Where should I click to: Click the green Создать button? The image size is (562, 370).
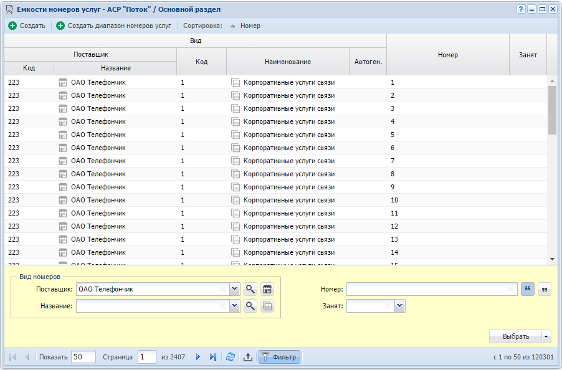[27, 26]
